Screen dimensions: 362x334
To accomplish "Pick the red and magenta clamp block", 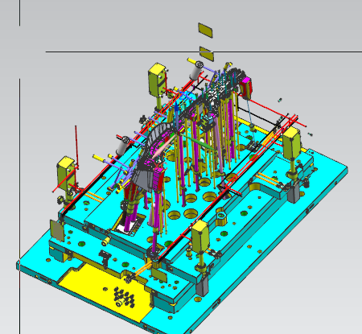I will 246,88.
